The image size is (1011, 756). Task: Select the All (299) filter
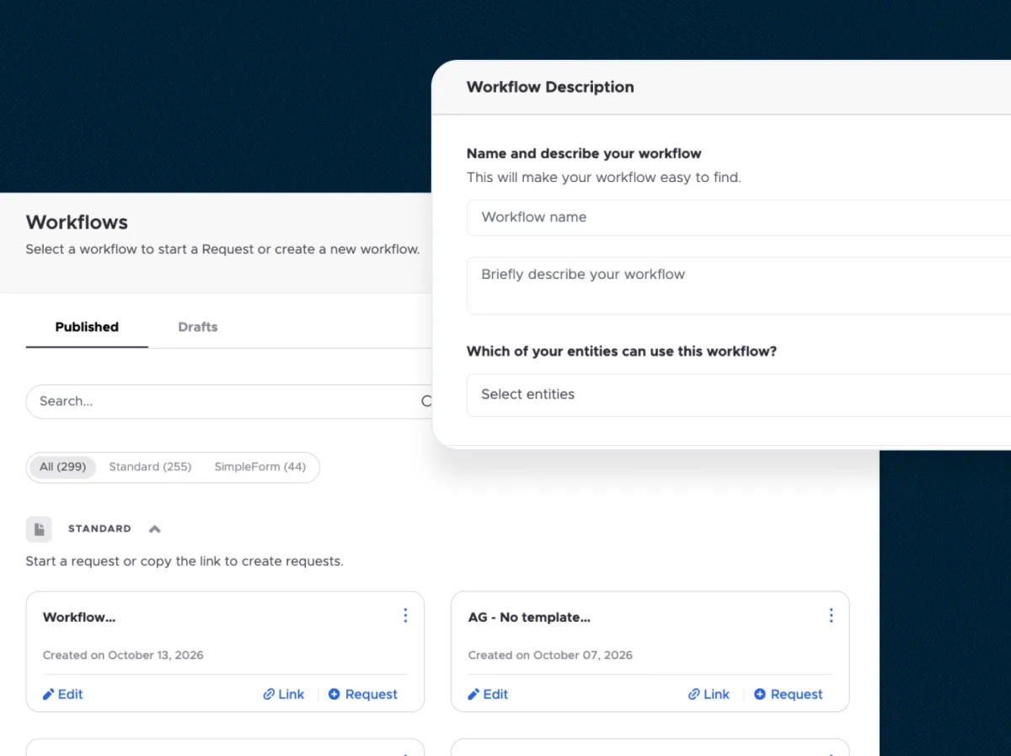(62, 467)
